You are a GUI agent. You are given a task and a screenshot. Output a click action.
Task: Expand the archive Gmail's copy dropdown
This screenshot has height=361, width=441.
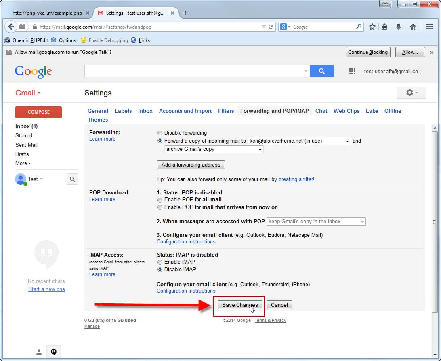point(214,149)
